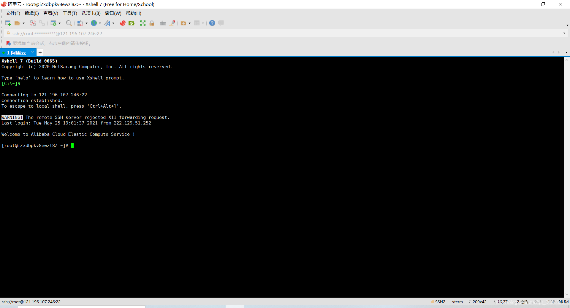Click the terminal scrollbar down arrow

(567, 295)
